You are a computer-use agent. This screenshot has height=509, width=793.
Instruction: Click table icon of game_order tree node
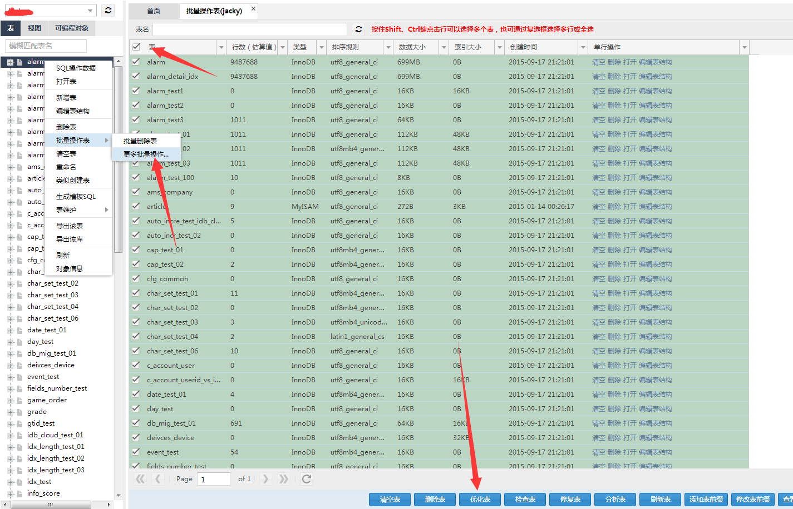(20, 400)
